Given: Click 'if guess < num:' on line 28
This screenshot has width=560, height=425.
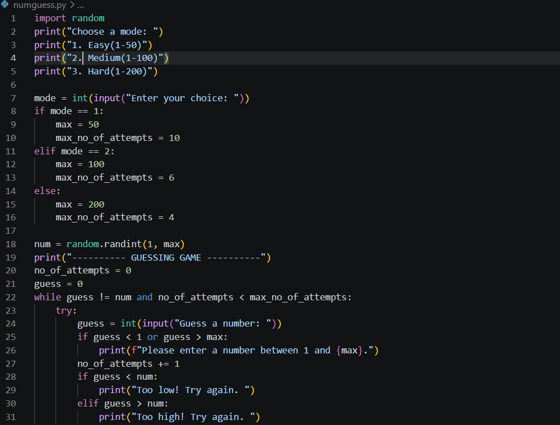Looking at the screenshot, I should coord(118,377).
